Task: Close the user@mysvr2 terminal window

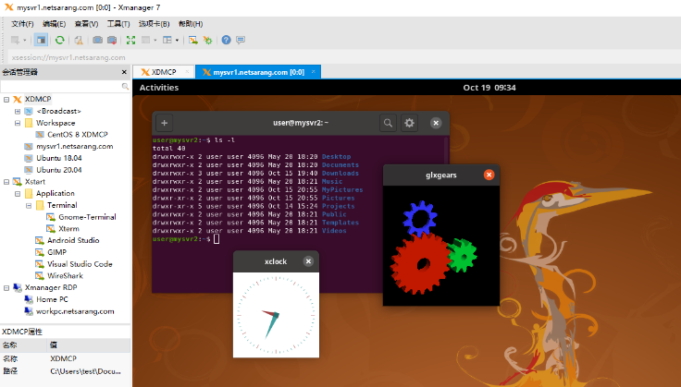Action: pyautogui.click(x=436, y=123)
